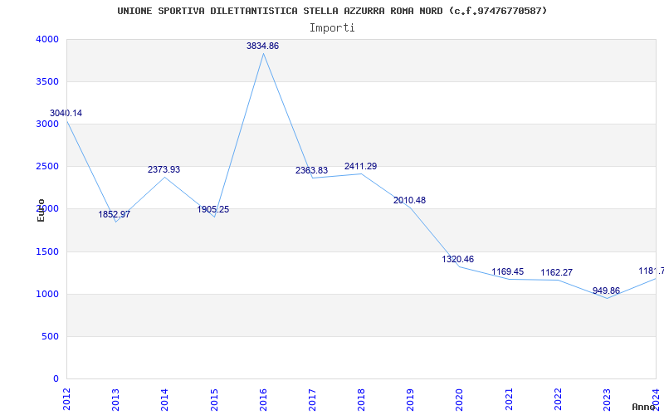Screen dimensions: 664x415
Task: Select the 3040.14 data label
Action: (x=66, y=113)
